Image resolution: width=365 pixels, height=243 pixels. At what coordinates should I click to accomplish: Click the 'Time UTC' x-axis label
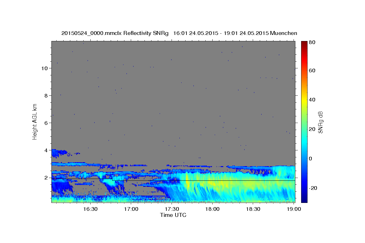173,215
